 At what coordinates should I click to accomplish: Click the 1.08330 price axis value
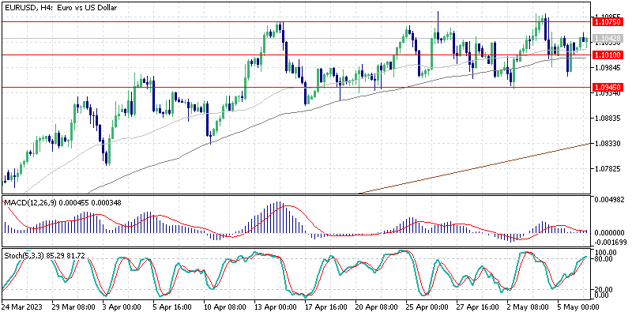607,143
